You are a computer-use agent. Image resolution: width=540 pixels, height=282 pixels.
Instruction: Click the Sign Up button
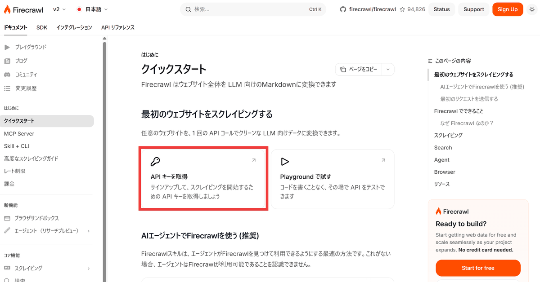tap(508, 9)
